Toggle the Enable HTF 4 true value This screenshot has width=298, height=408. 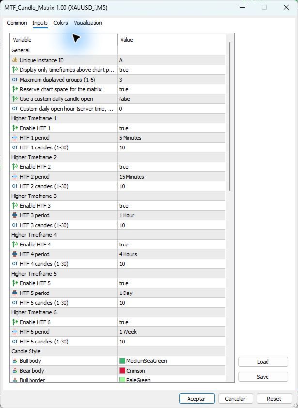point(172,245)
